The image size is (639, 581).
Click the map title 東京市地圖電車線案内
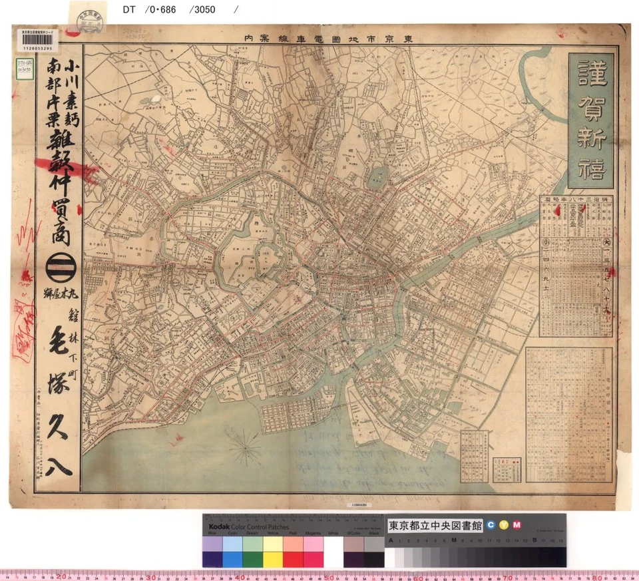(x=328, y=39)
